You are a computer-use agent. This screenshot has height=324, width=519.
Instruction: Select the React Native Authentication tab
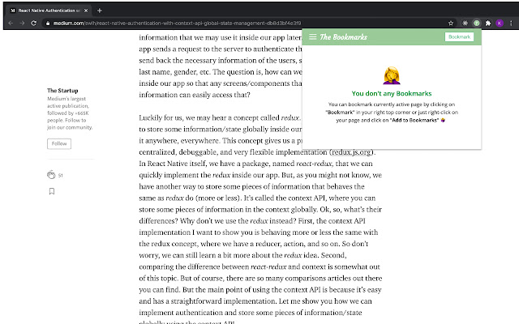(x=49, y=11)
